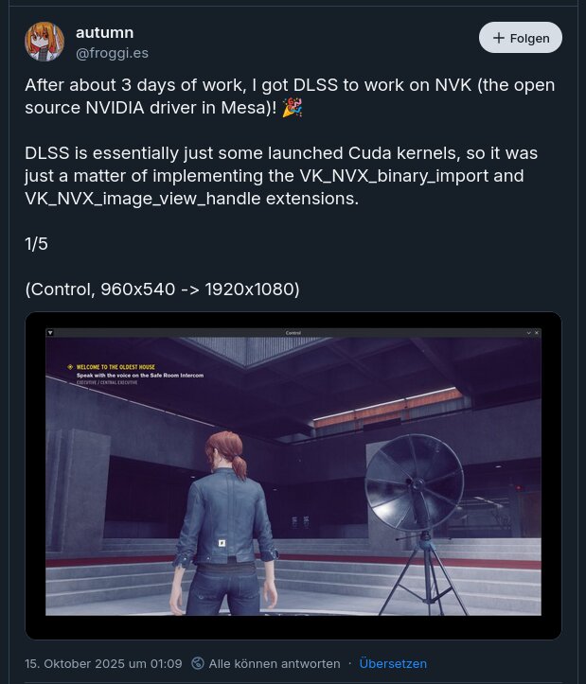Click the display name autumn
The width and height of the screenshot is (586, 684).
point(105,33)
